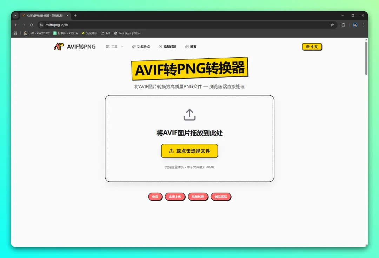Click the newspaper icon beside 博客

tap(187, 47)
